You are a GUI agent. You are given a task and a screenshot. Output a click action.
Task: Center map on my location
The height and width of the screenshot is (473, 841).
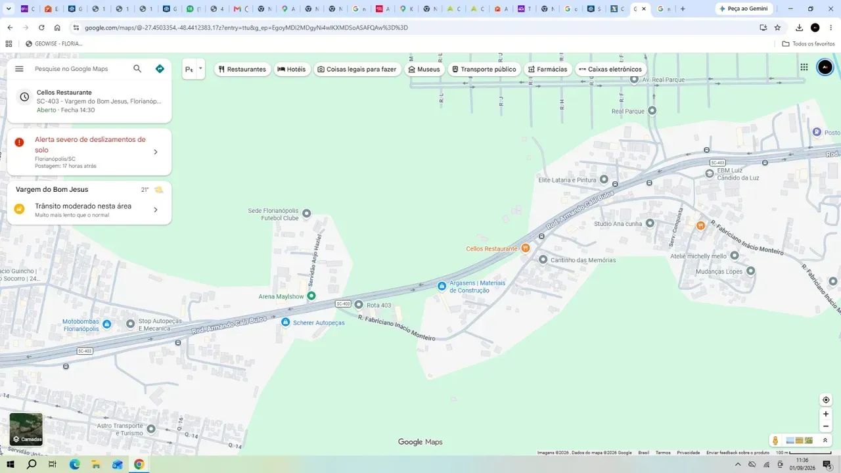coord(826,400)
